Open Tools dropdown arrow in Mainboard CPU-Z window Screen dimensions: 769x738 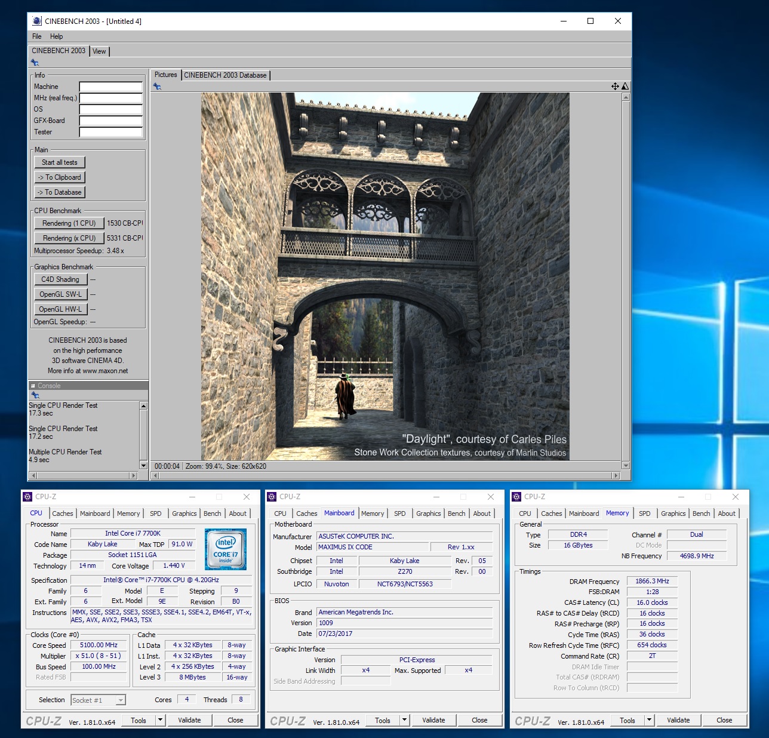point(404,720)
